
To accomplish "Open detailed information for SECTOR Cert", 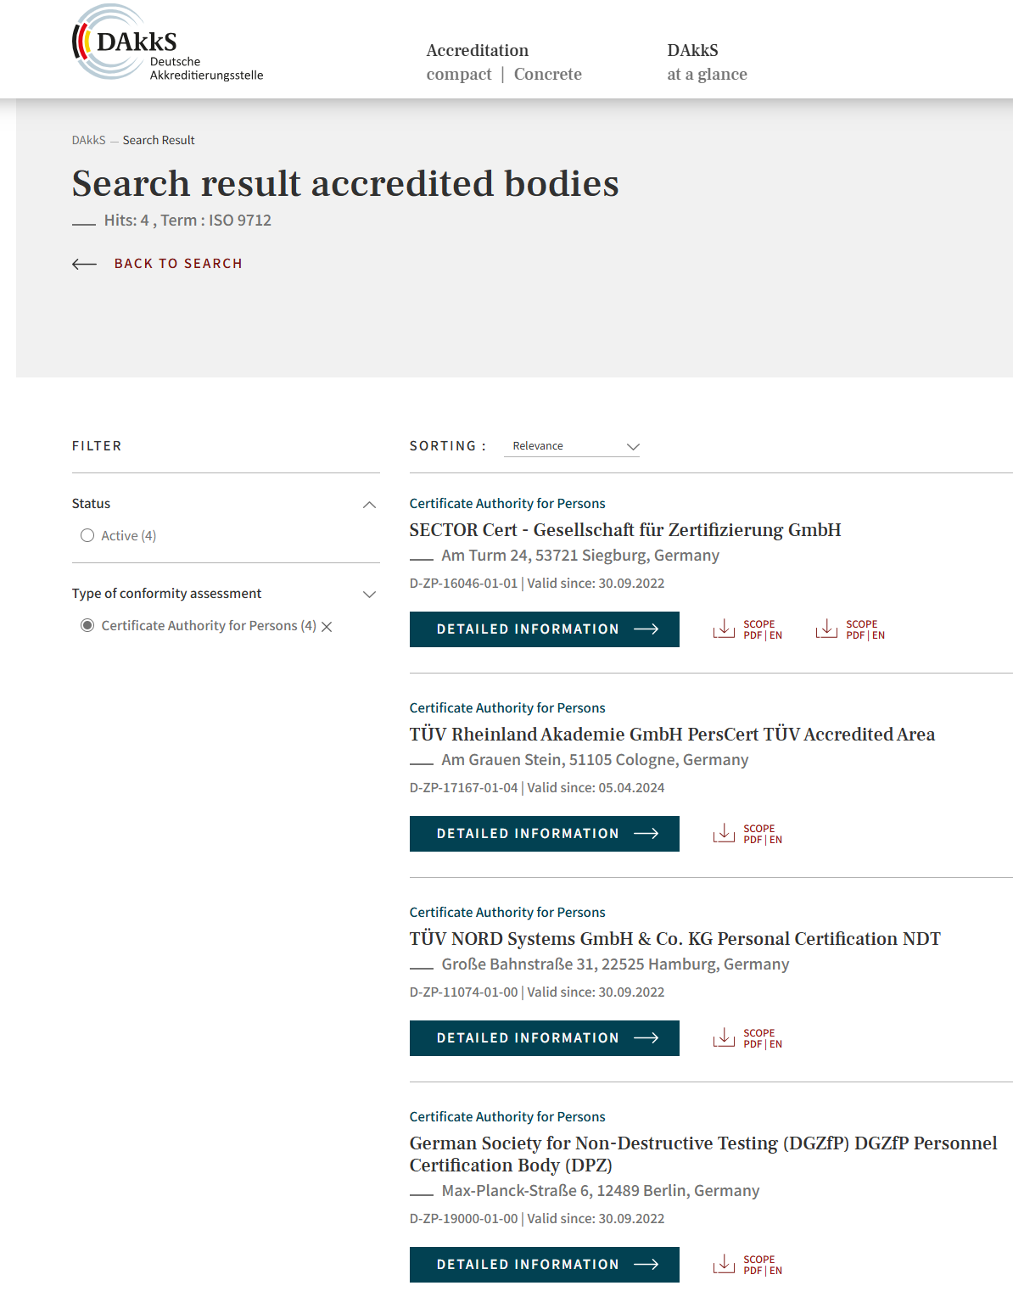I will tap(545, 629).
